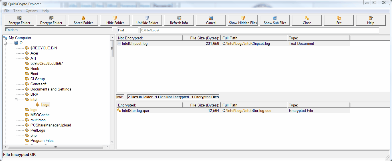Click the C: drive icon

16,43
